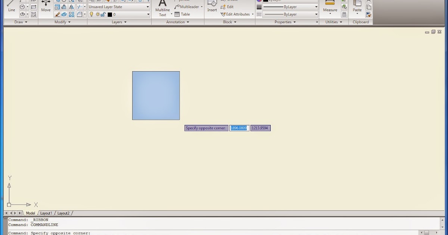This screenshot has height=235, width=448.
Task: Expand the Properties panel title
Action: 285,22
